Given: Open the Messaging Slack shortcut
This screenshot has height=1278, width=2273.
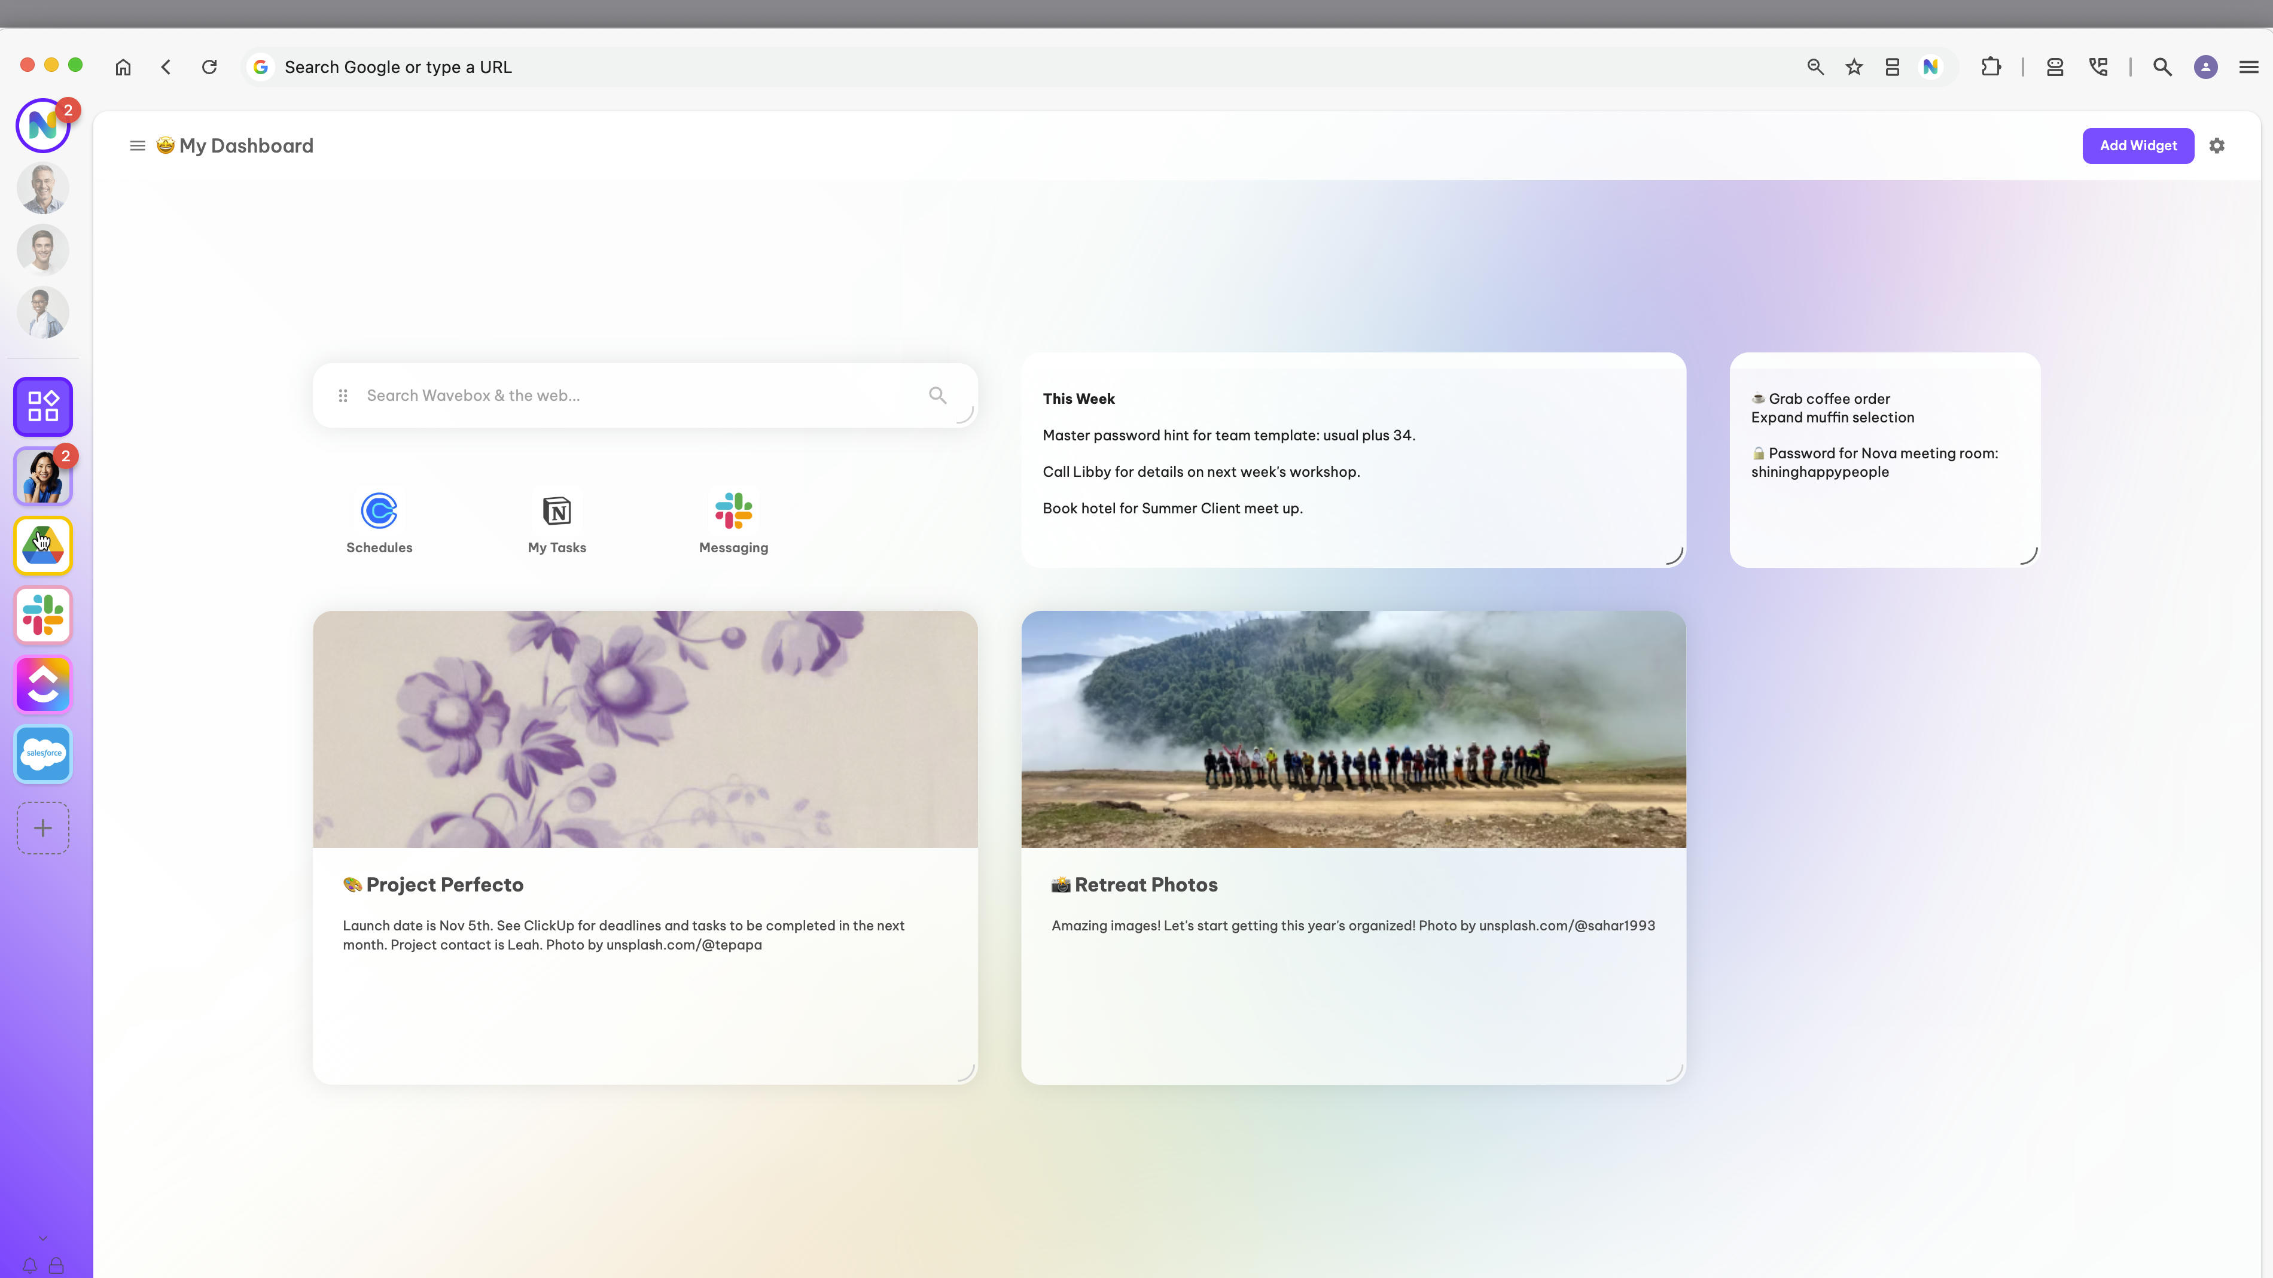Looking at the screenshot, I should [x=733, y=524].
